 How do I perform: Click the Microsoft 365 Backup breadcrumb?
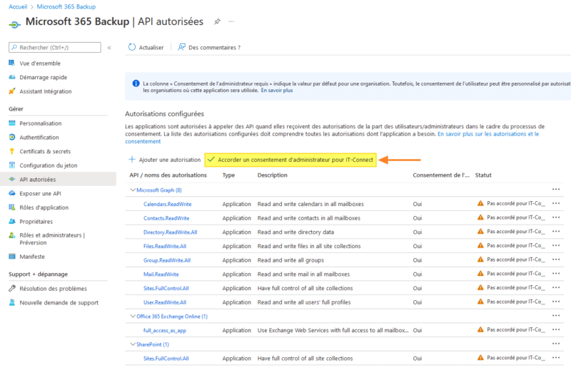[66, 6]
